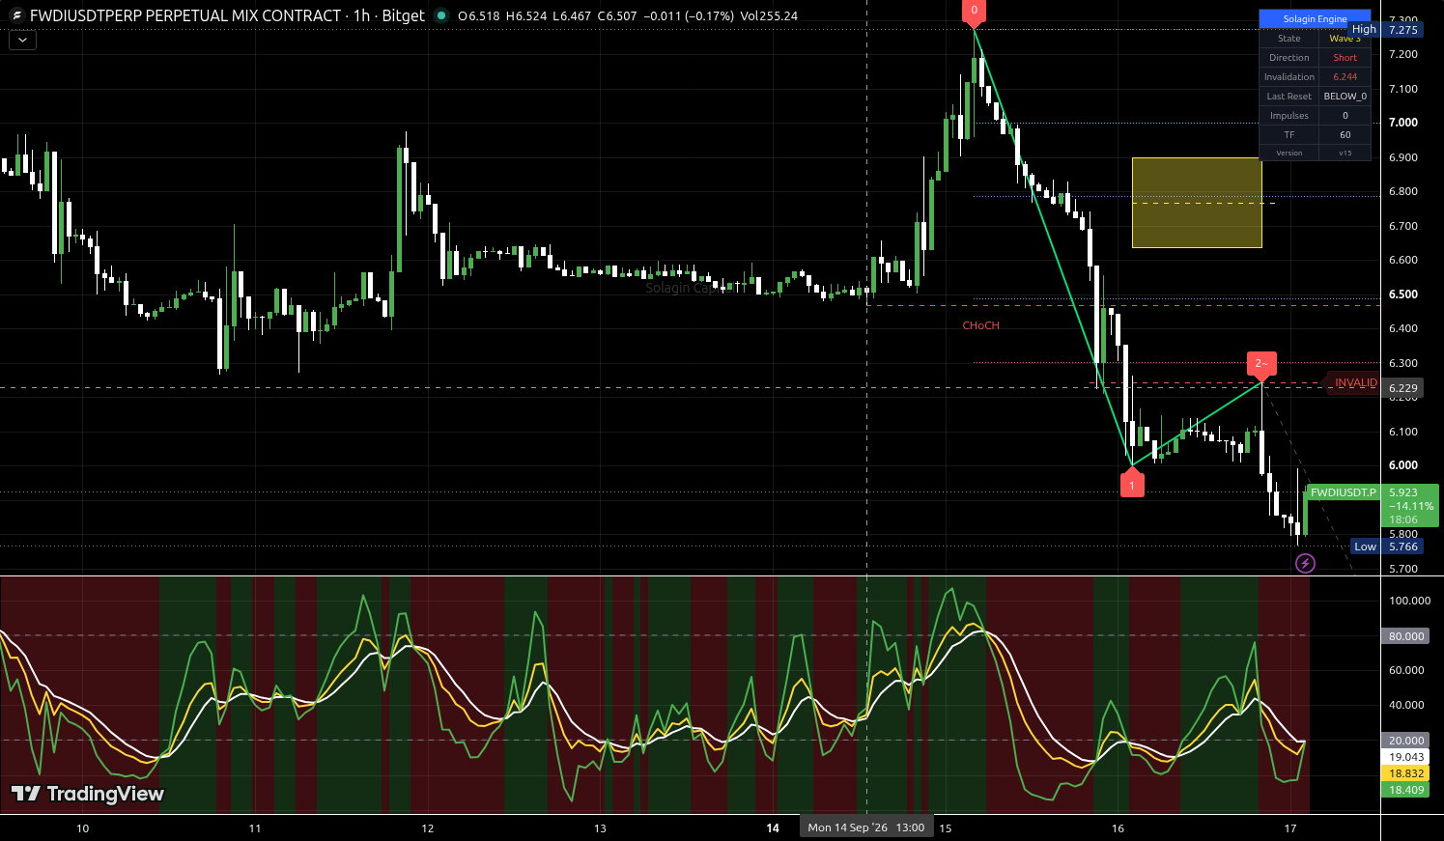Click the 6.500 price axis level
Screen dimensions: 1444x841
[1402, 294]
